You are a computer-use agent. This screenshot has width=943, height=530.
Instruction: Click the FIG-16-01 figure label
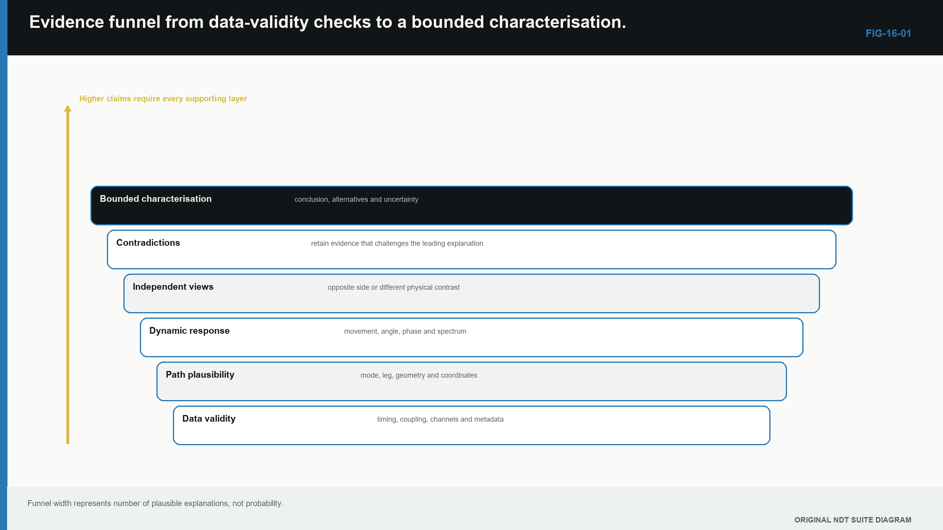[888, 33]
